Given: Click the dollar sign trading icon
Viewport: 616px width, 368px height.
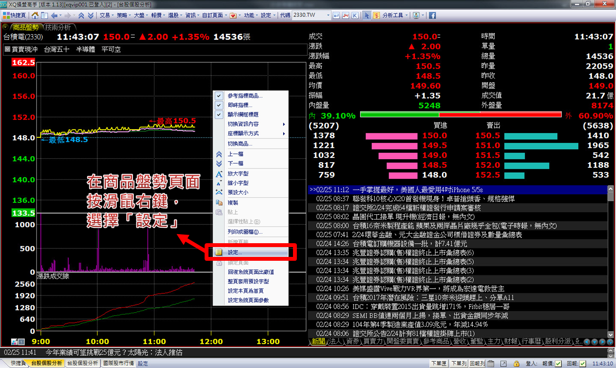Looking at the screenshot, I should [376, 15].
